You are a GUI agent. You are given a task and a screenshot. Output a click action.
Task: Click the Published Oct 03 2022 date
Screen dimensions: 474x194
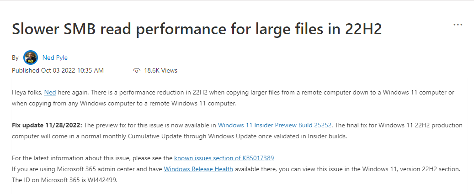pyautogui.click(x=58, y=70)
